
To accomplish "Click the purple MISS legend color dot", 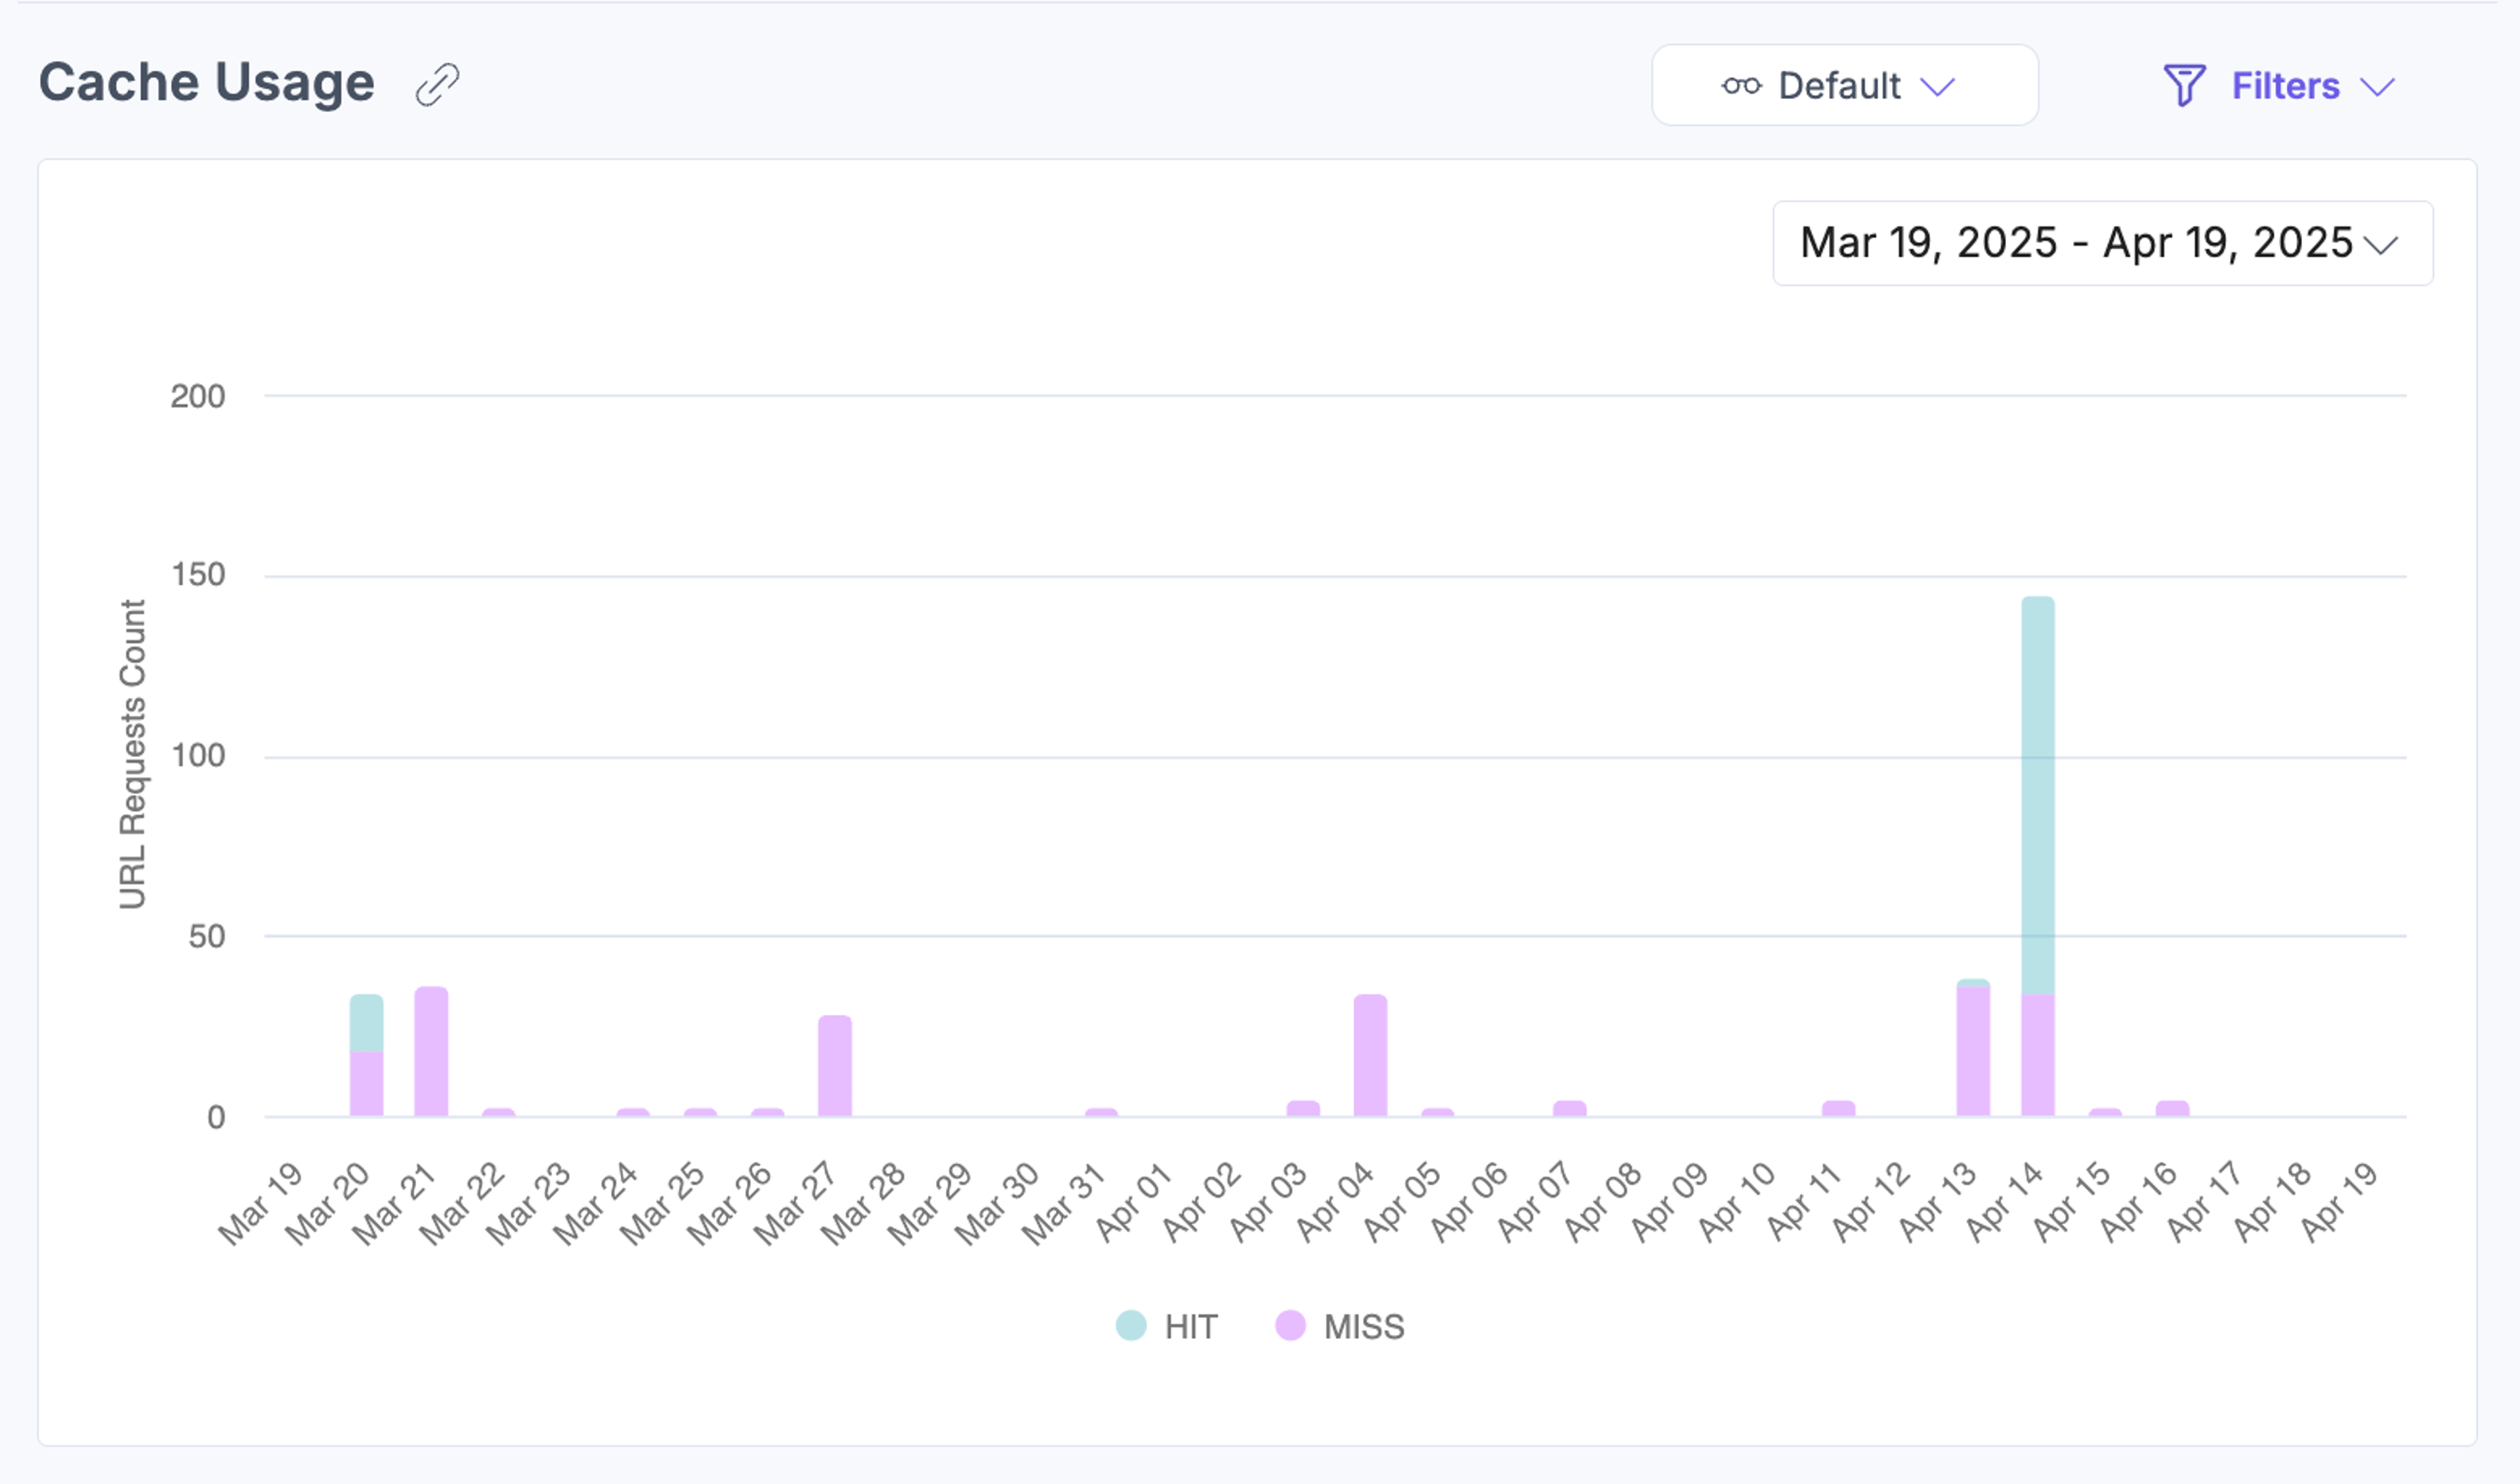I will (x=1290, y=1325).
